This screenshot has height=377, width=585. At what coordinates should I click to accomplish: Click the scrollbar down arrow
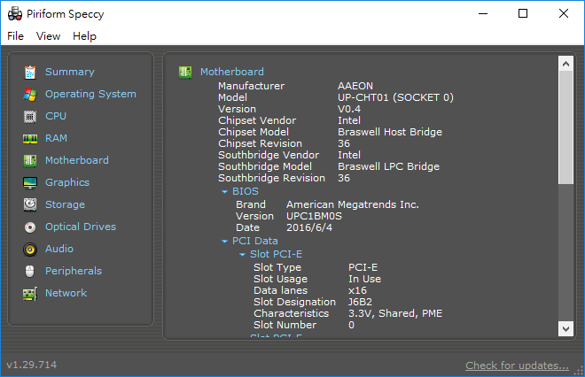point(565,328)
